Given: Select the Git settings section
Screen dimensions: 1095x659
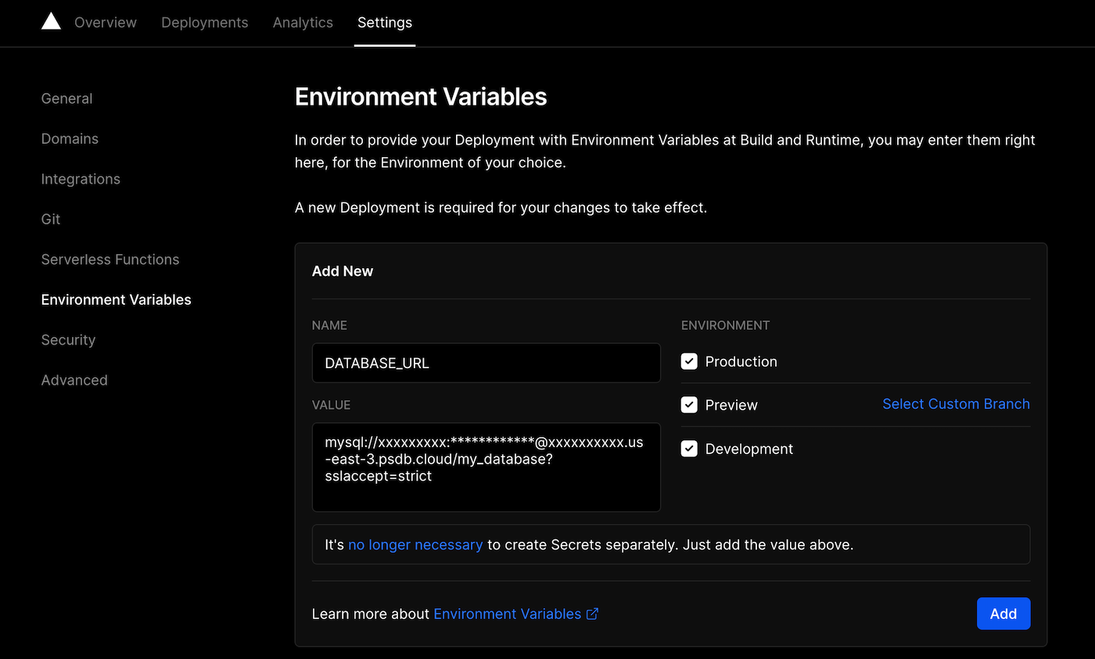Looking at the screenshot, I should point(50,219).
